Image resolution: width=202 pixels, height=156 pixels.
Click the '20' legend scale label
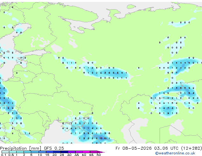pos(54,155)
